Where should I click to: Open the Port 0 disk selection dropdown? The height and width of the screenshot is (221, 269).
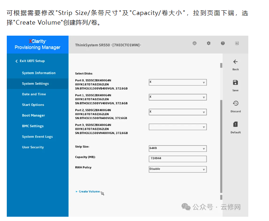178,82
